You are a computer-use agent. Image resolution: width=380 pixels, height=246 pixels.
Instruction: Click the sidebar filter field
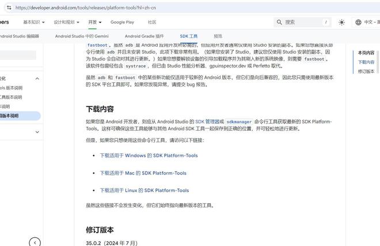click(18, 55)
